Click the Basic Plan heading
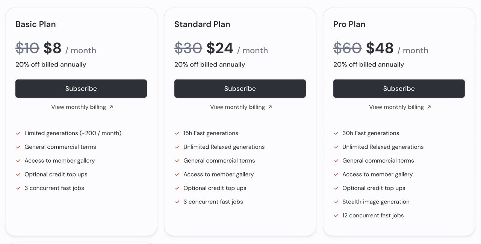 [x=36, y=24]
